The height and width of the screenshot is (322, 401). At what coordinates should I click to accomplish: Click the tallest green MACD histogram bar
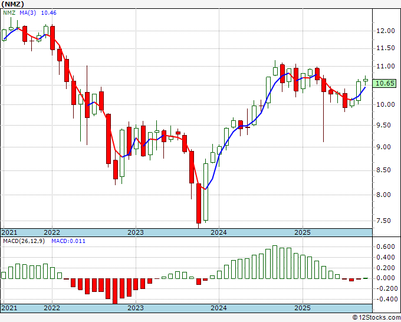275,262
